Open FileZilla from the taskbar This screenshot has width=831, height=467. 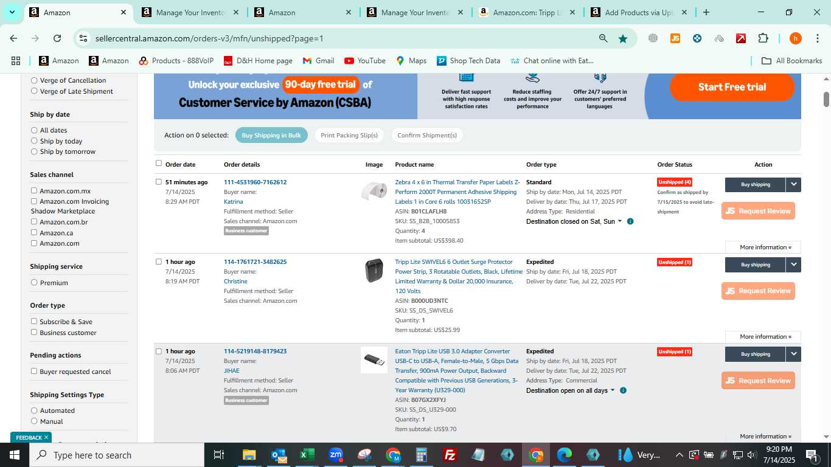(x=450, y=455)
